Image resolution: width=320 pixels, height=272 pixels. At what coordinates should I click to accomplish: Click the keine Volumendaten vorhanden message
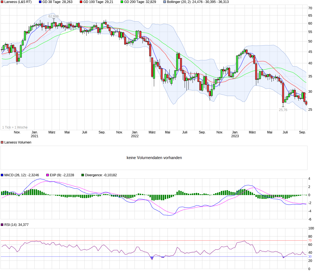154,158
